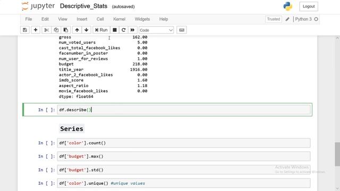Insert a cell below with plus icon

pos(36,30)
